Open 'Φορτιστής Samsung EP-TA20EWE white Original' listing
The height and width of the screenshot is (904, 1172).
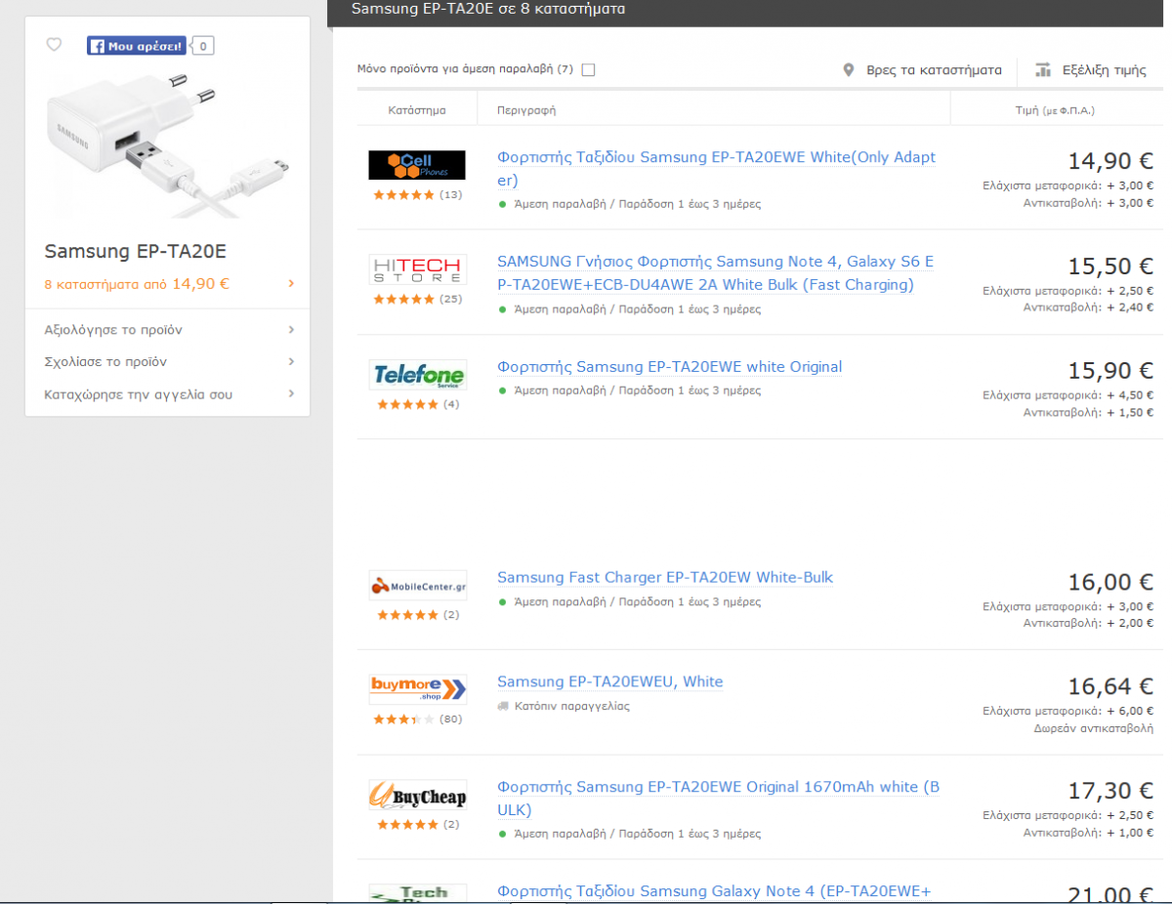669,367
